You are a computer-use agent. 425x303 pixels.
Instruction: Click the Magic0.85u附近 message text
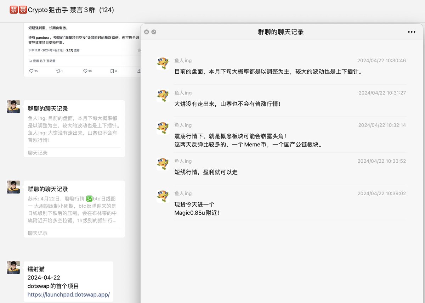(x=197, y=213)
